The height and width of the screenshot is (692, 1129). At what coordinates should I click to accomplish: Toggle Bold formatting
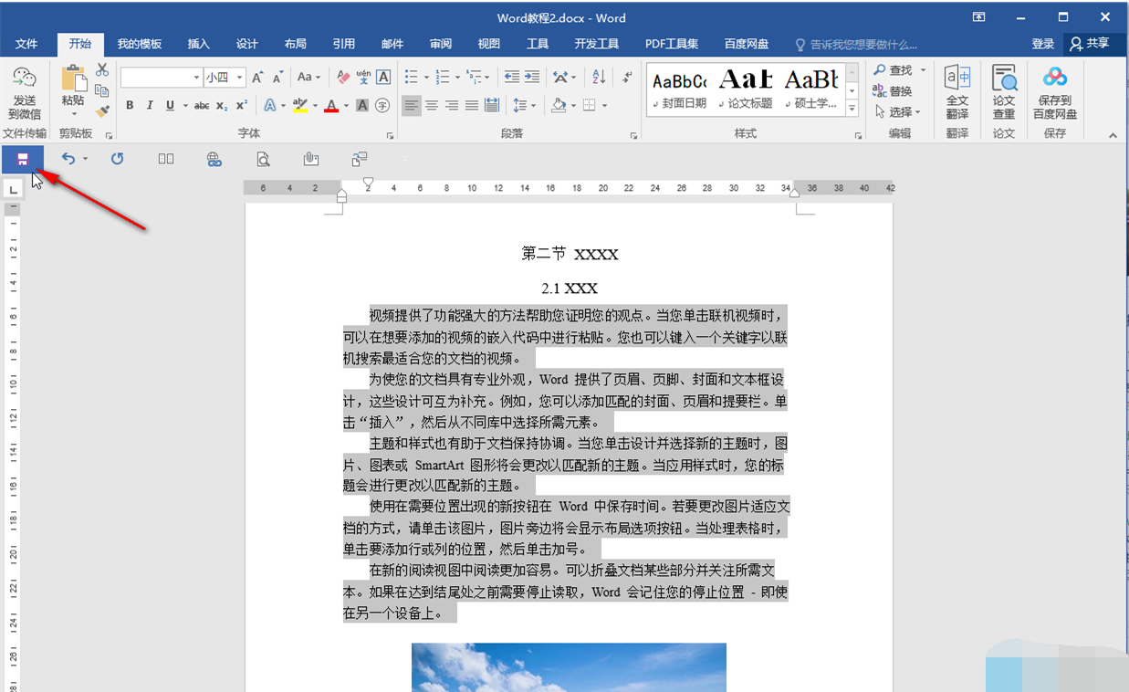click(130, 106)
